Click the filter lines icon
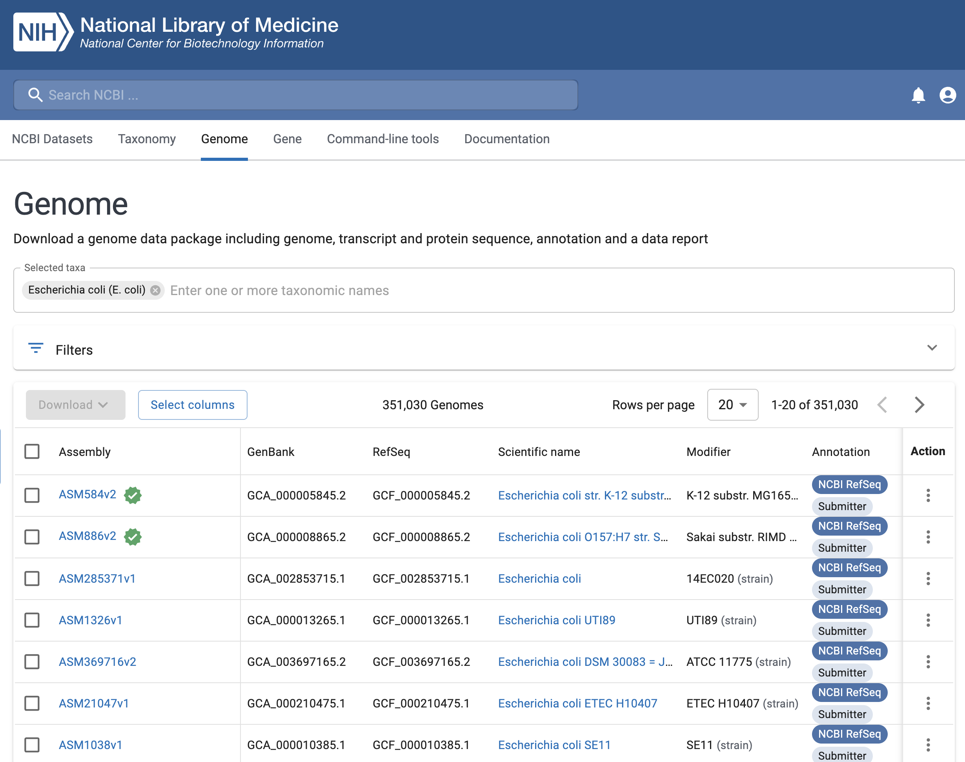 36,348
